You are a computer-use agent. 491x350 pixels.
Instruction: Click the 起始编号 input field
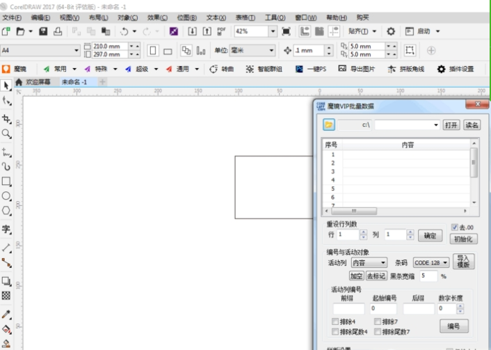pos(383,308)
